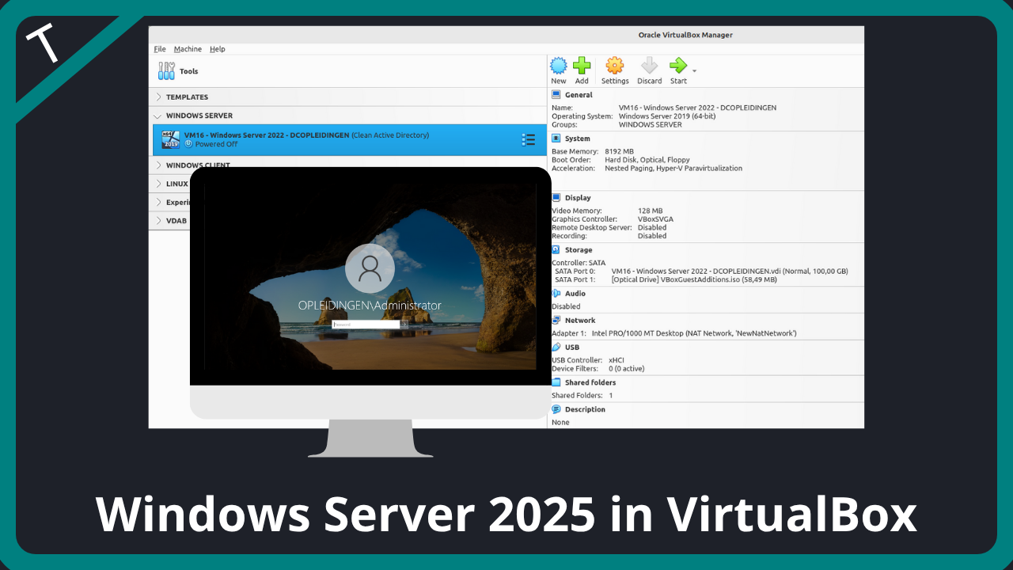Click the Network section header
This screenshot has width=1013, height=570.
(579, 321)
